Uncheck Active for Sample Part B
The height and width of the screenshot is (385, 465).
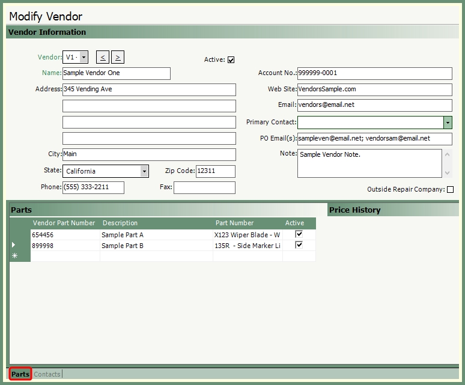tap(299, 245)
